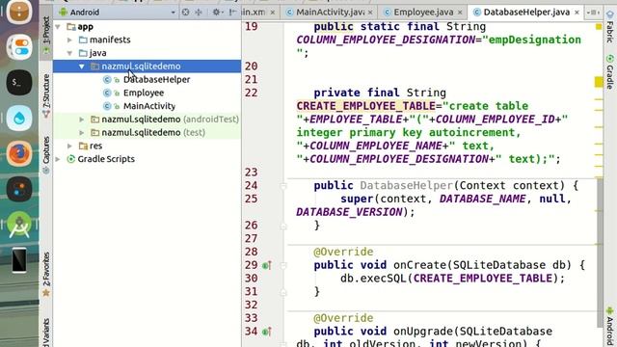
Task: Click the collapse all icon in project panel
Action: pos(199,13)
